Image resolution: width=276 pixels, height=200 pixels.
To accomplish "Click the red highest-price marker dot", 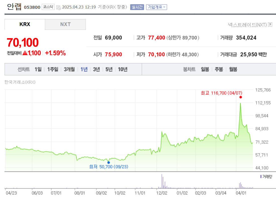I will 241,97.
